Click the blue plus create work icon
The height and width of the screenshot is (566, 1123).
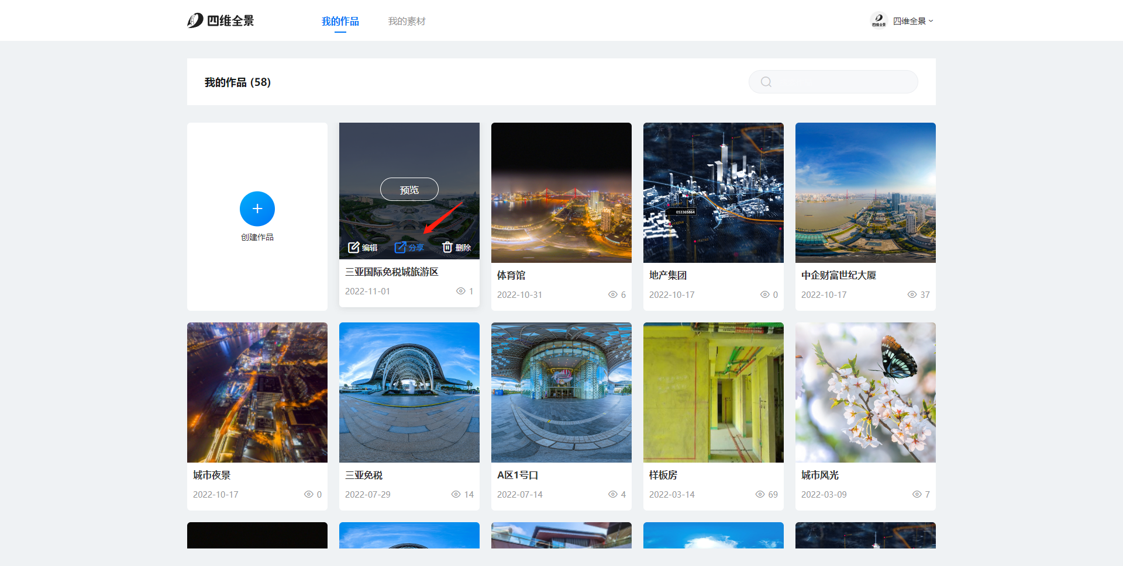(257, 209)
